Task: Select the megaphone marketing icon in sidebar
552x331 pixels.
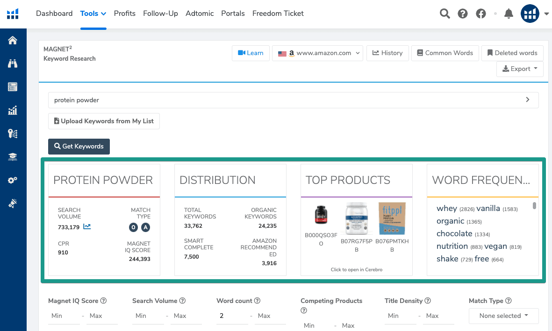Action: point(13,203)
